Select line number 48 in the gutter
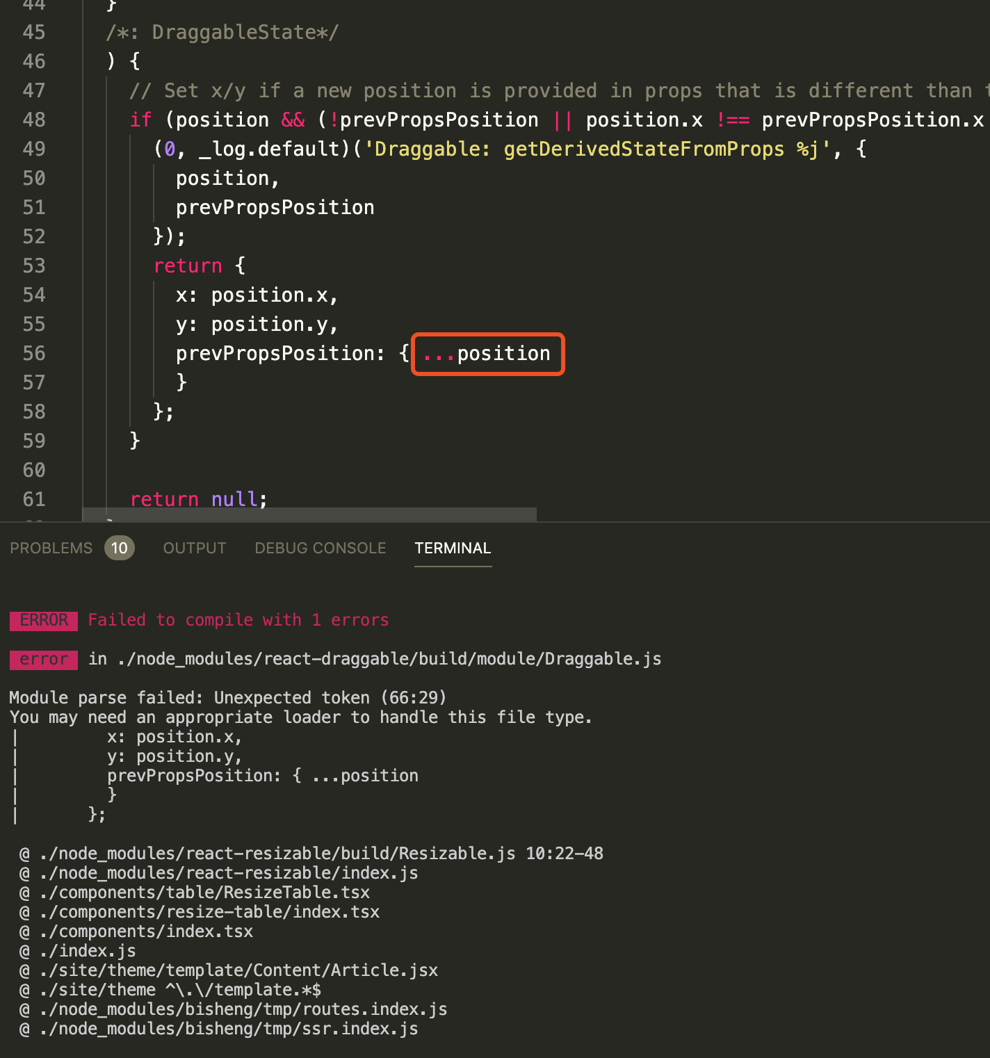Image resolution: width=990 pixels, height=1058 pixels. pos(33,120)
